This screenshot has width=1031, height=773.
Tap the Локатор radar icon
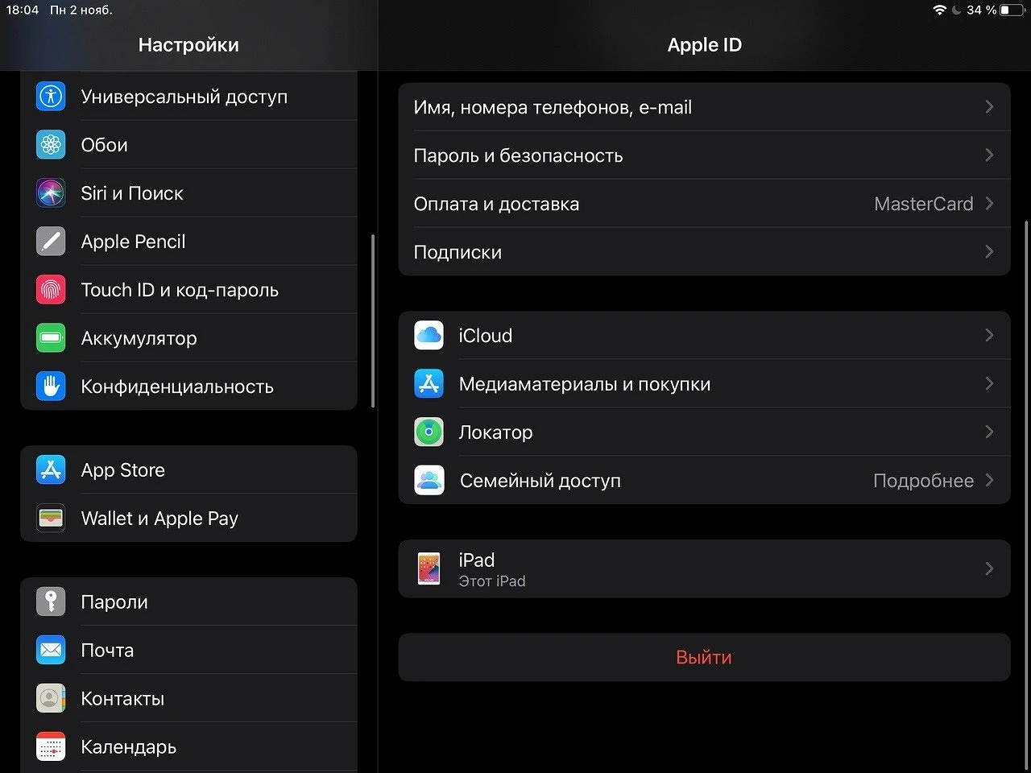[429, 432]
